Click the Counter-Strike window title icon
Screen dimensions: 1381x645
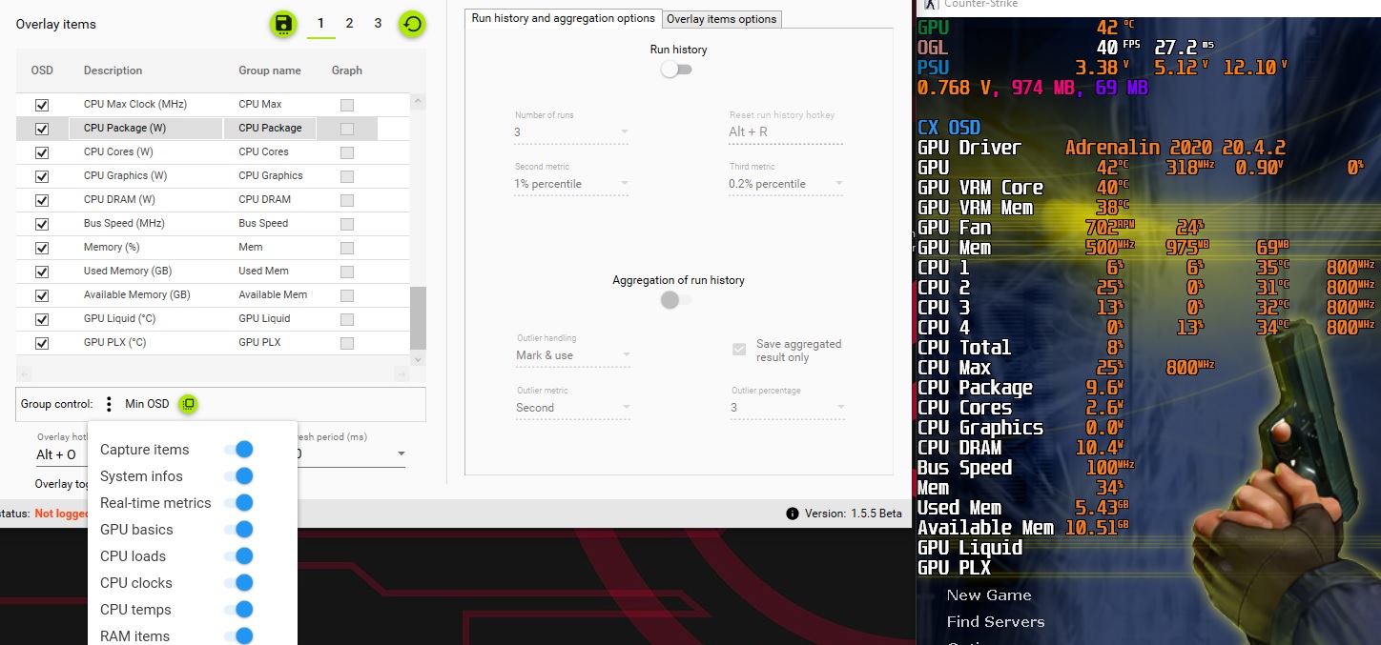pos(931,5)
